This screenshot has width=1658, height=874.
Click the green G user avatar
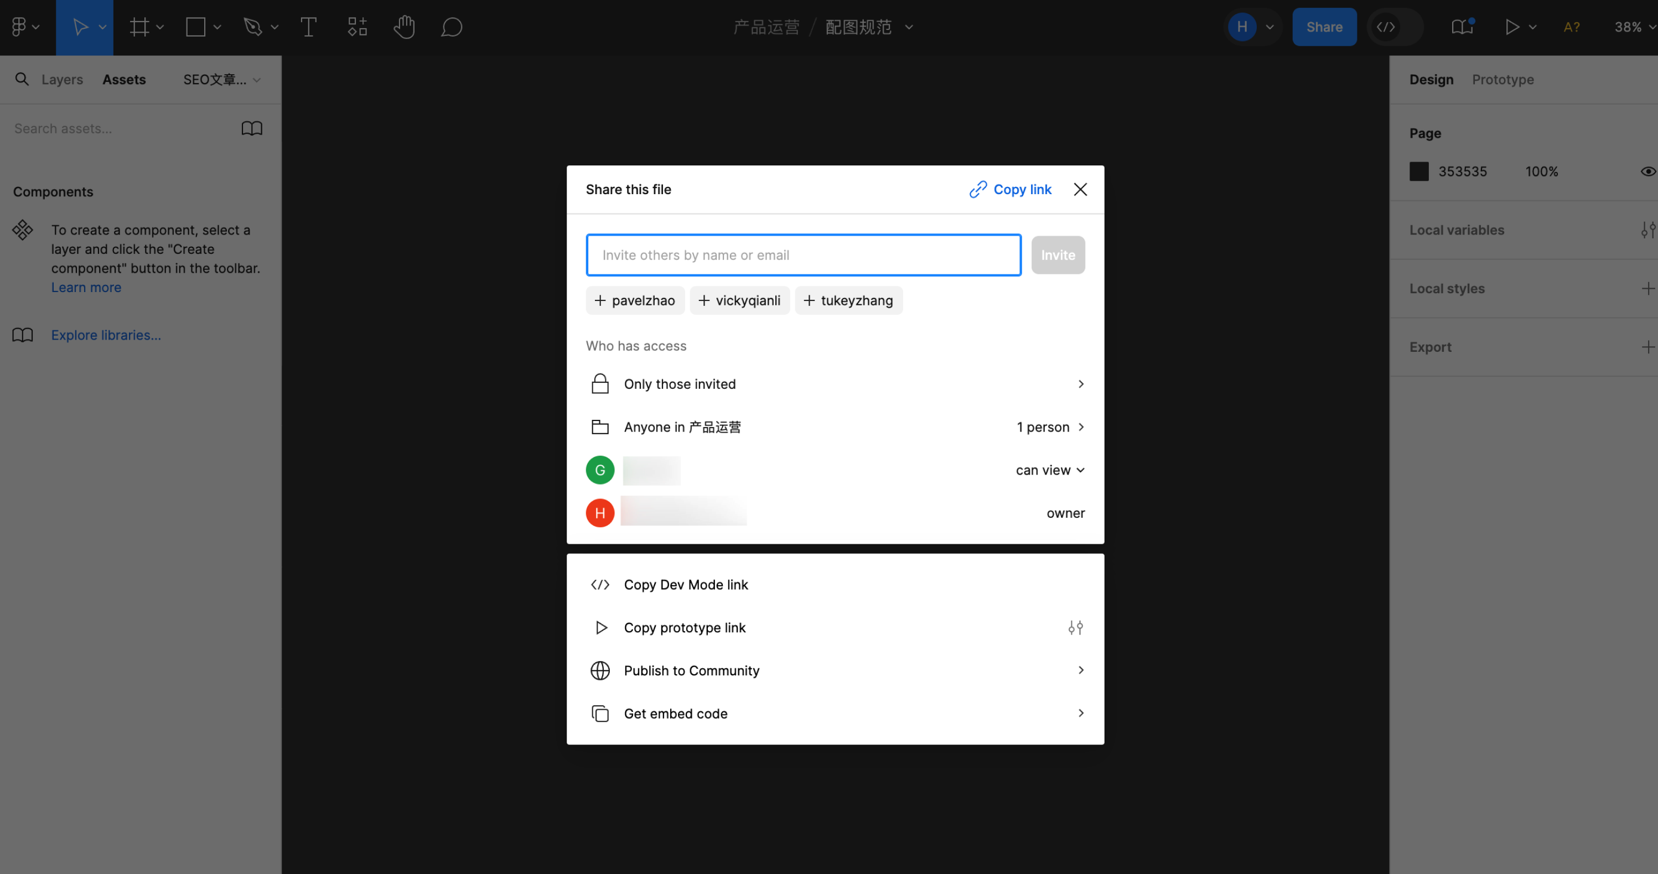point(600,470)
